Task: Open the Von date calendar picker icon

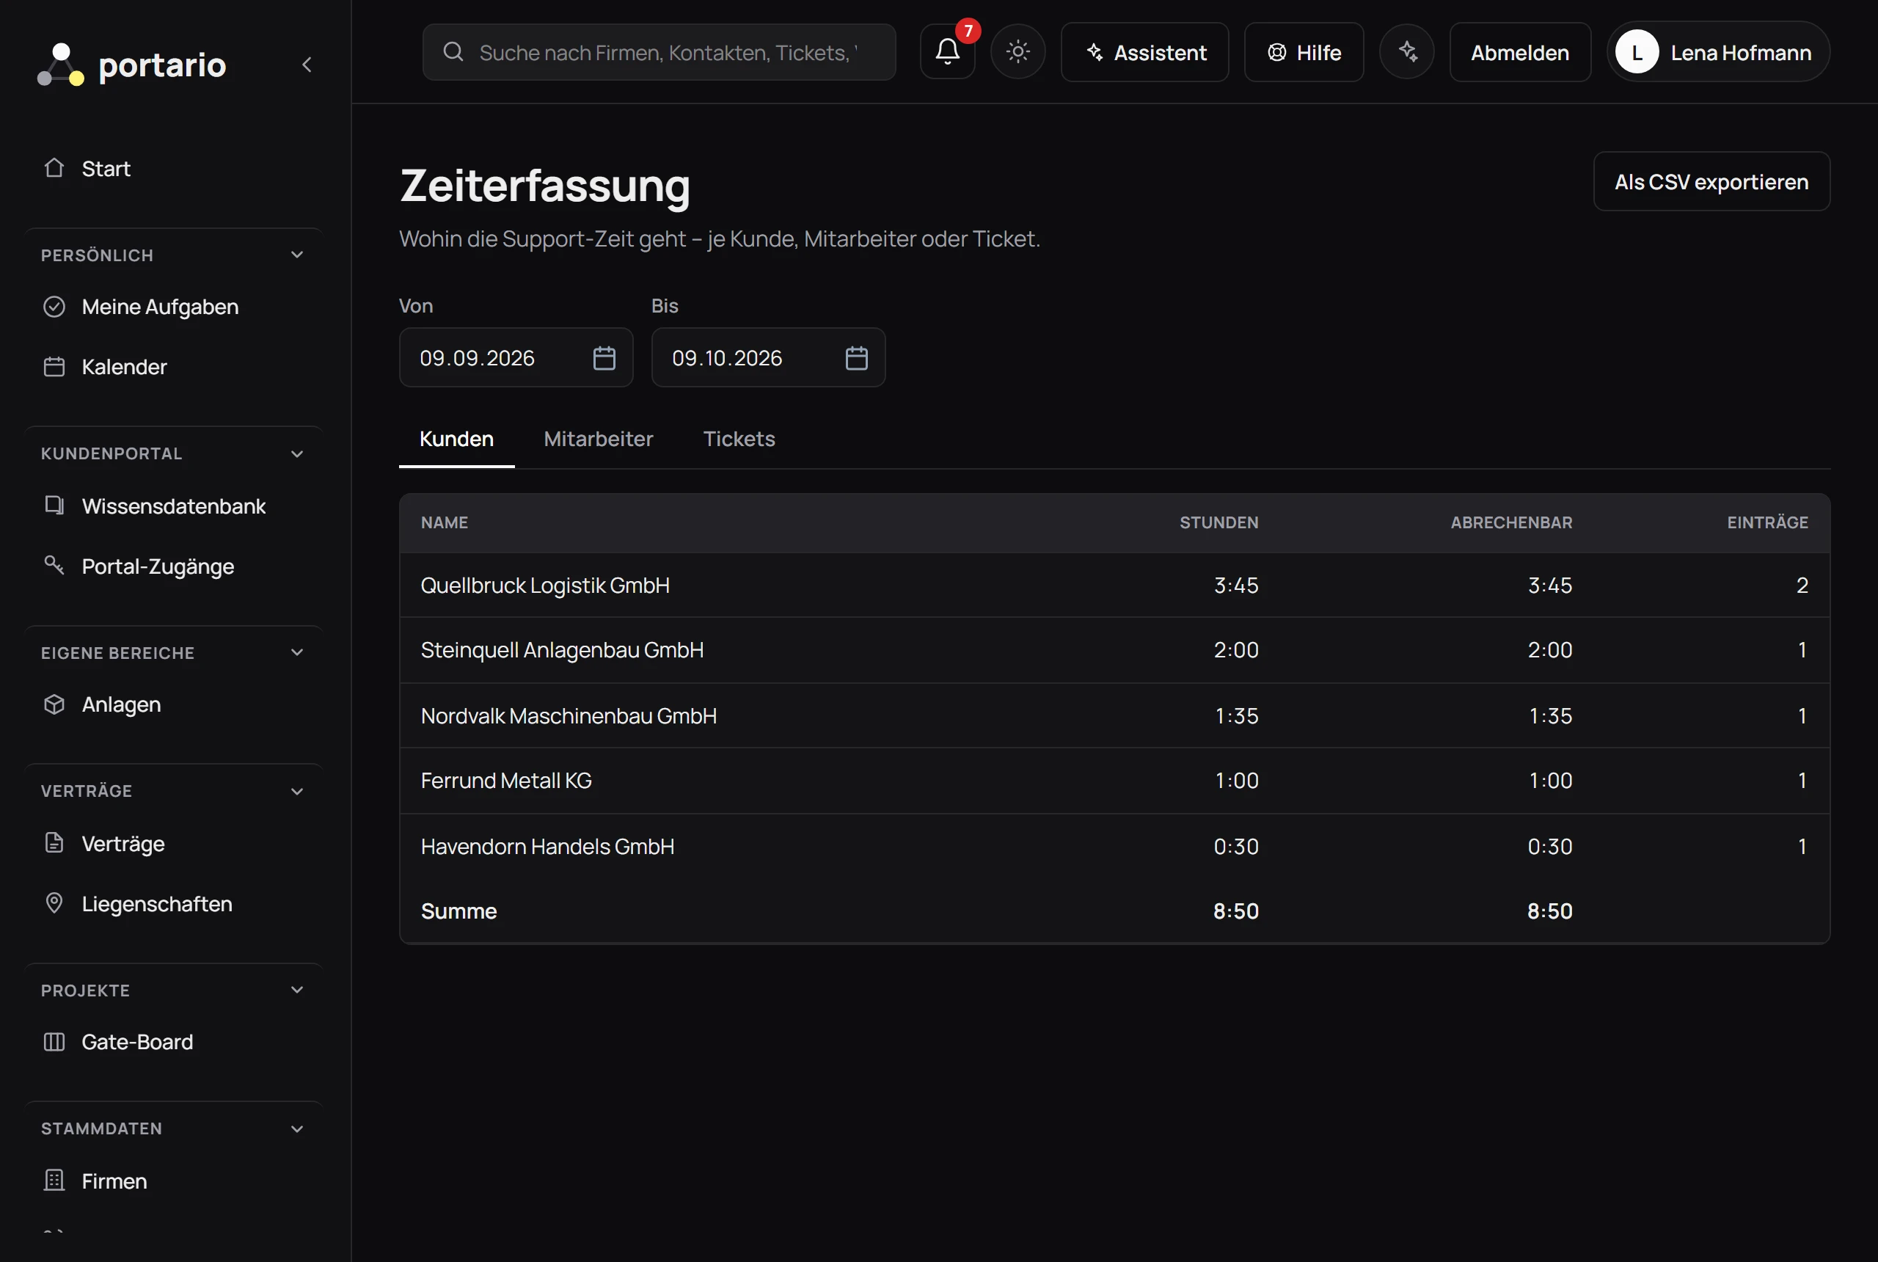Action: 604,358
